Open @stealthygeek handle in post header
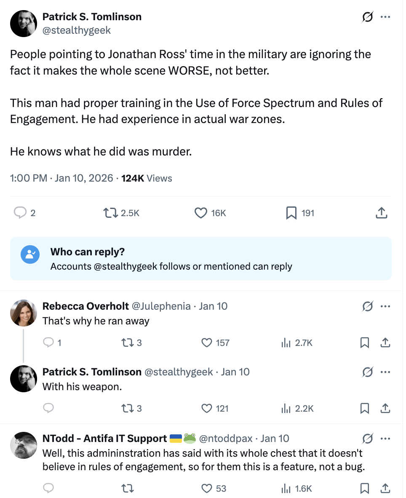 [76, 30]
